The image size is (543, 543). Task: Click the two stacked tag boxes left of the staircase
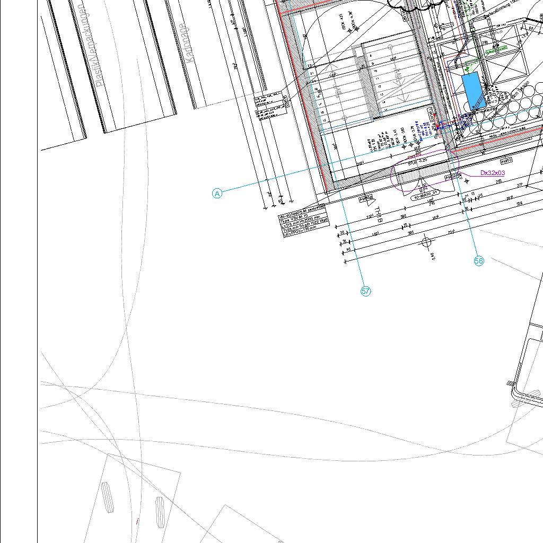coord(271,107)
